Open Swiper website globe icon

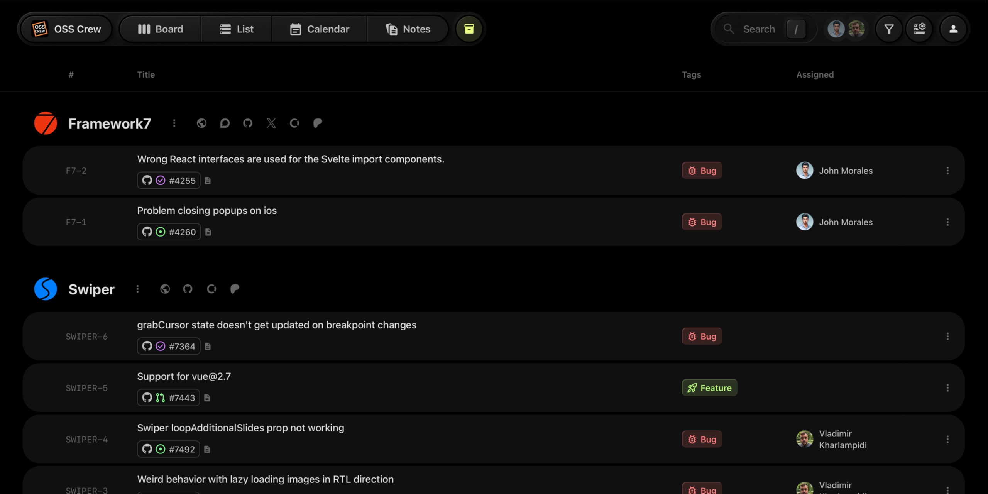pyautogui.click(x=165, y=289)
